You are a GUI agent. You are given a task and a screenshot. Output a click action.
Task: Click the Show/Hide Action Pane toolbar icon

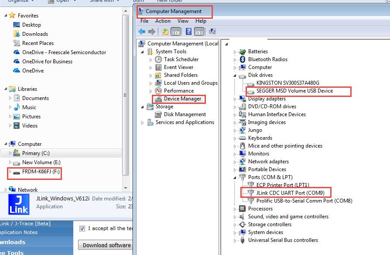(x=199, y=31)
